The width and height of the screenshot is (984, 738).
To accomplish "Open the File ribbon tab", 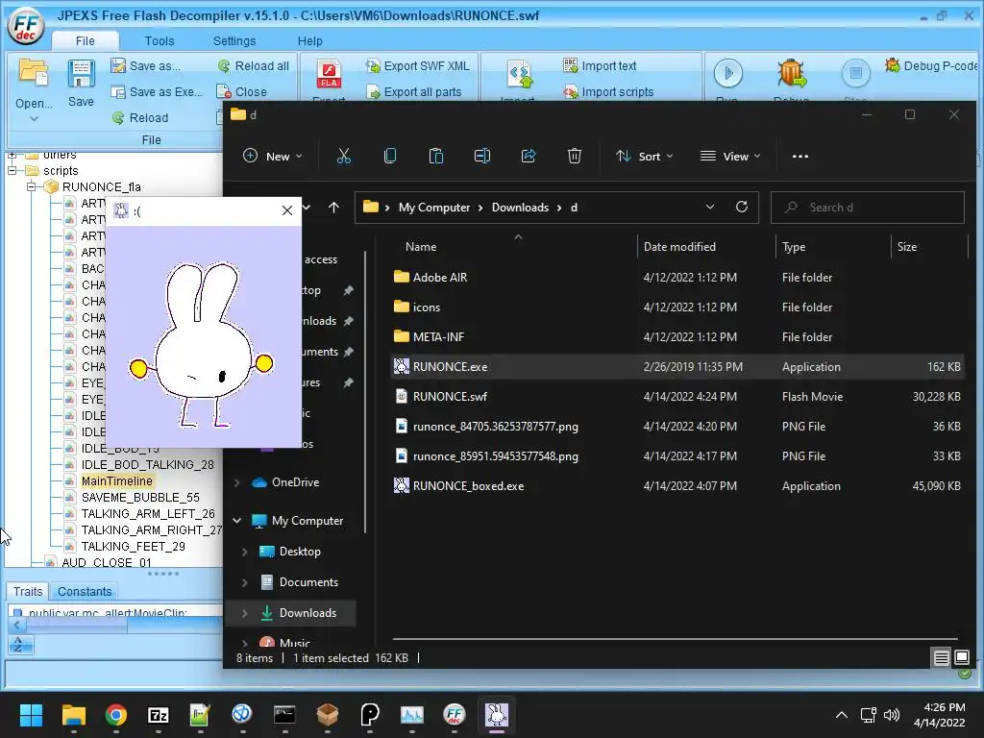I will point(86,40).
